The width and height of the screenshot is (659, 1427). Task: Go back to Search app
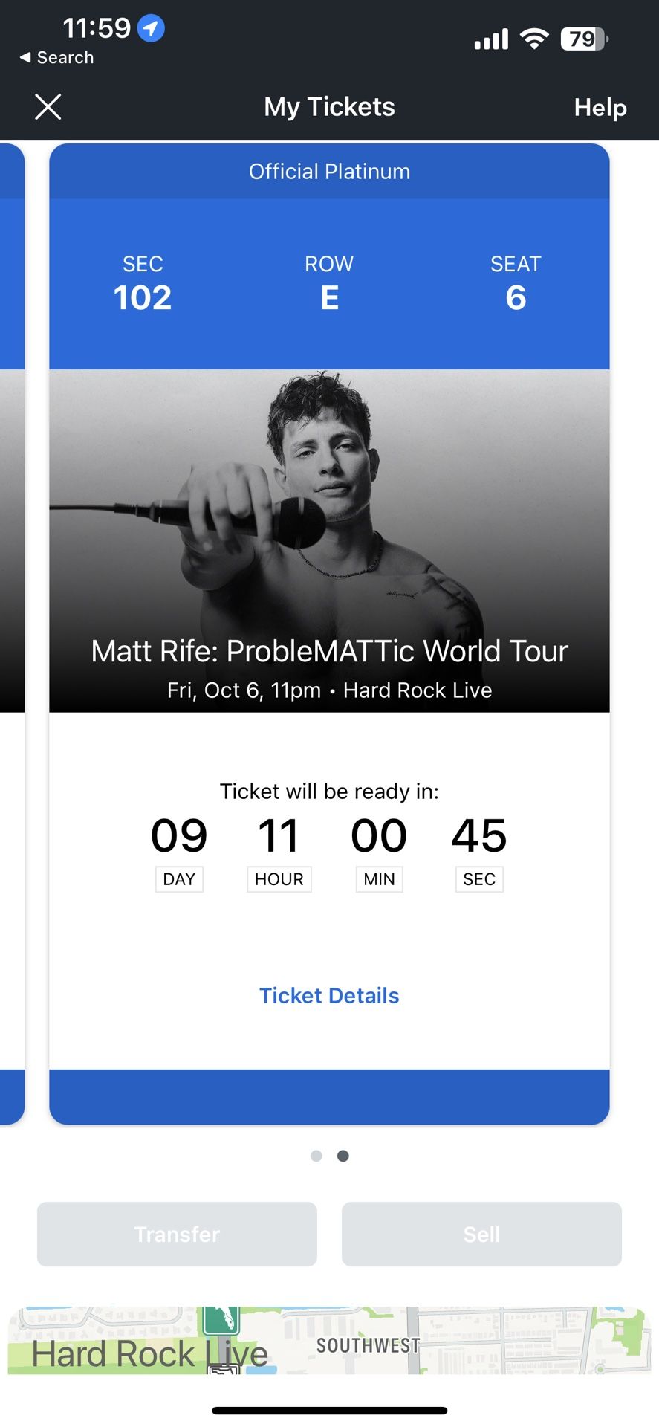[x=56, y=57]
